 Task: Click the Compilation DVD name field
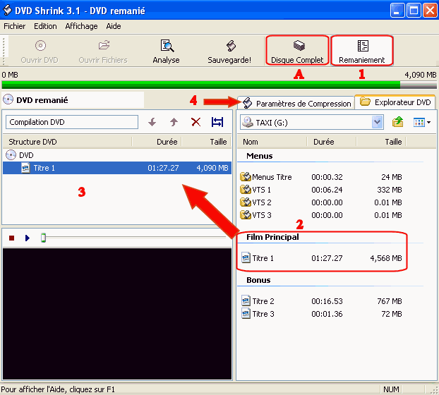71,122
